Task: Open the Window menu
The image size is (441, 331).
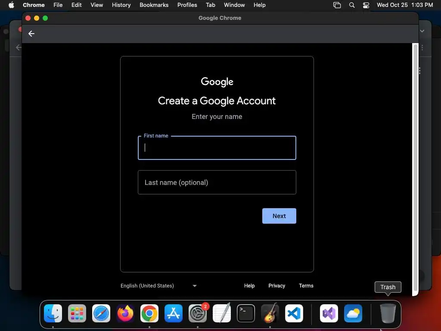Action: [234, 5]
